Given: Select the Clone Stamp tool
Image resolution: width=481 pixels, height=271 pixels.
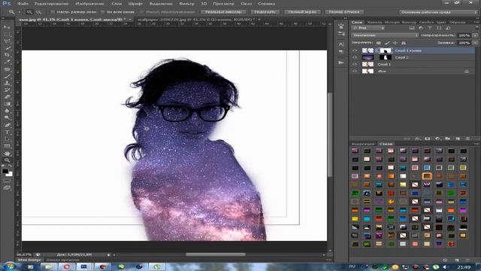Looking at the screenshot, I should (x=7, y=83).
